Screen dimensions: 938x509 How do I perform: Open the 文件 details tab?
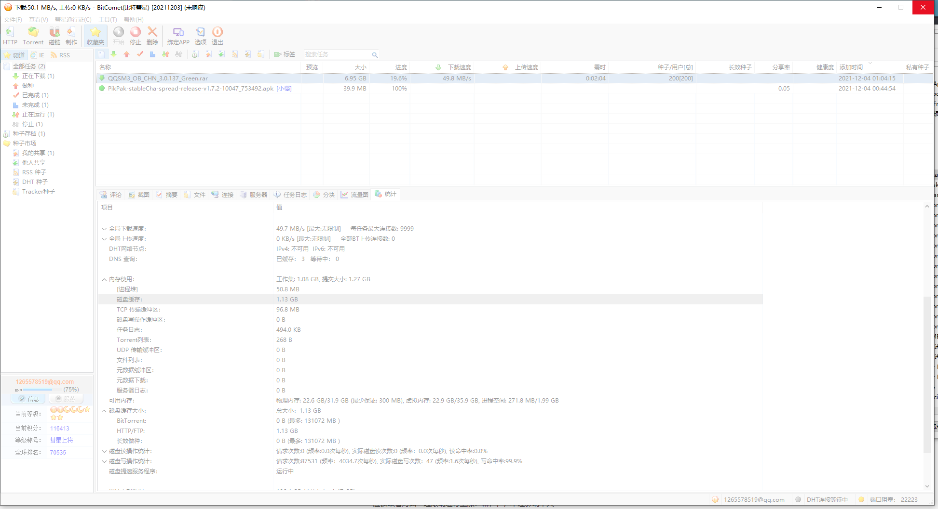tap(195, 195)
